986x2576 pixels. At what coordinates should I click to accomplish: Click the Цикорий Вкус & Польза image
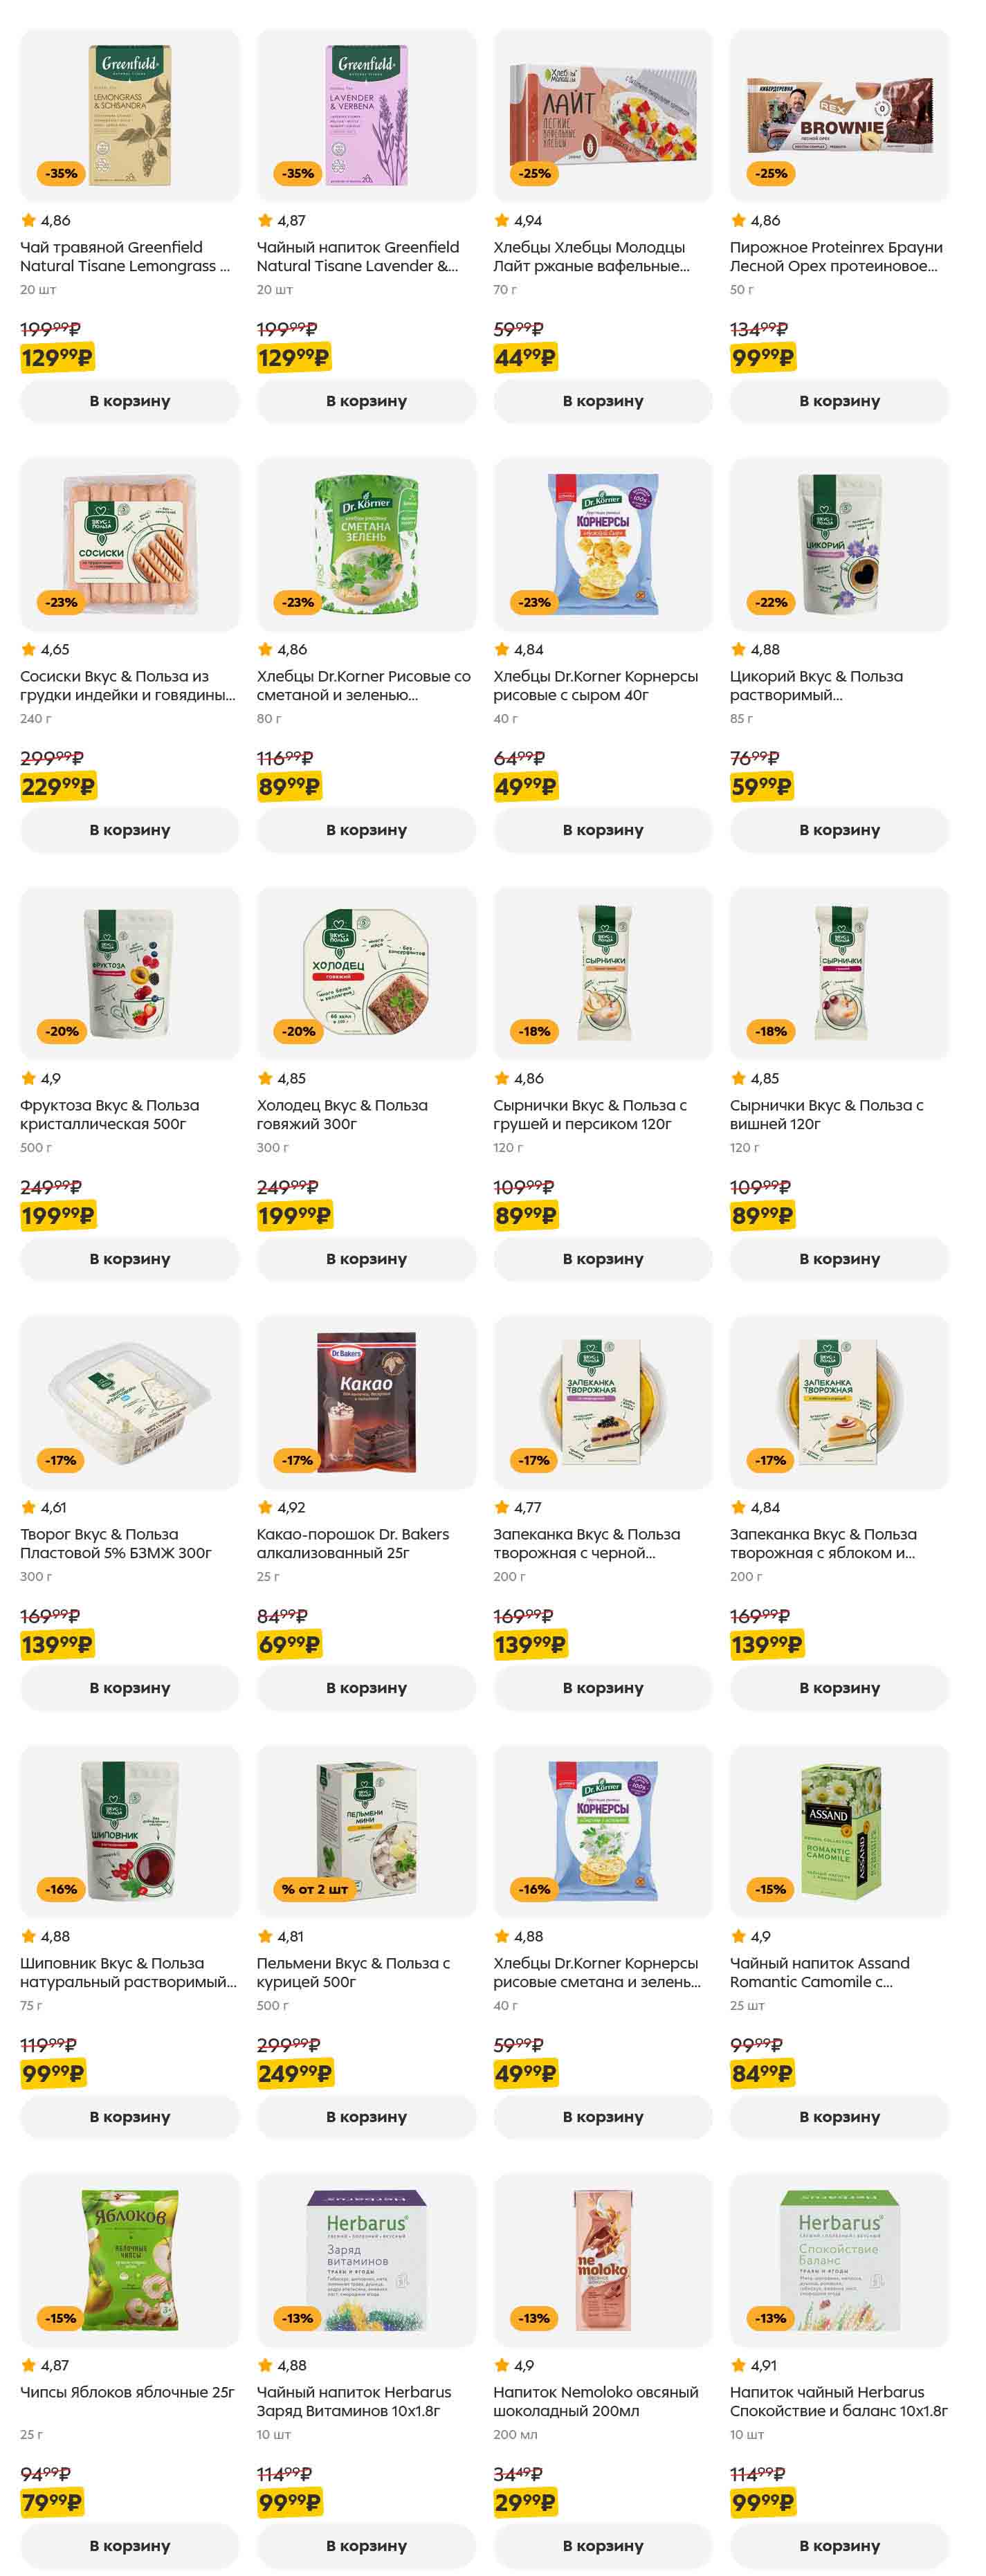tap(839, 544)
